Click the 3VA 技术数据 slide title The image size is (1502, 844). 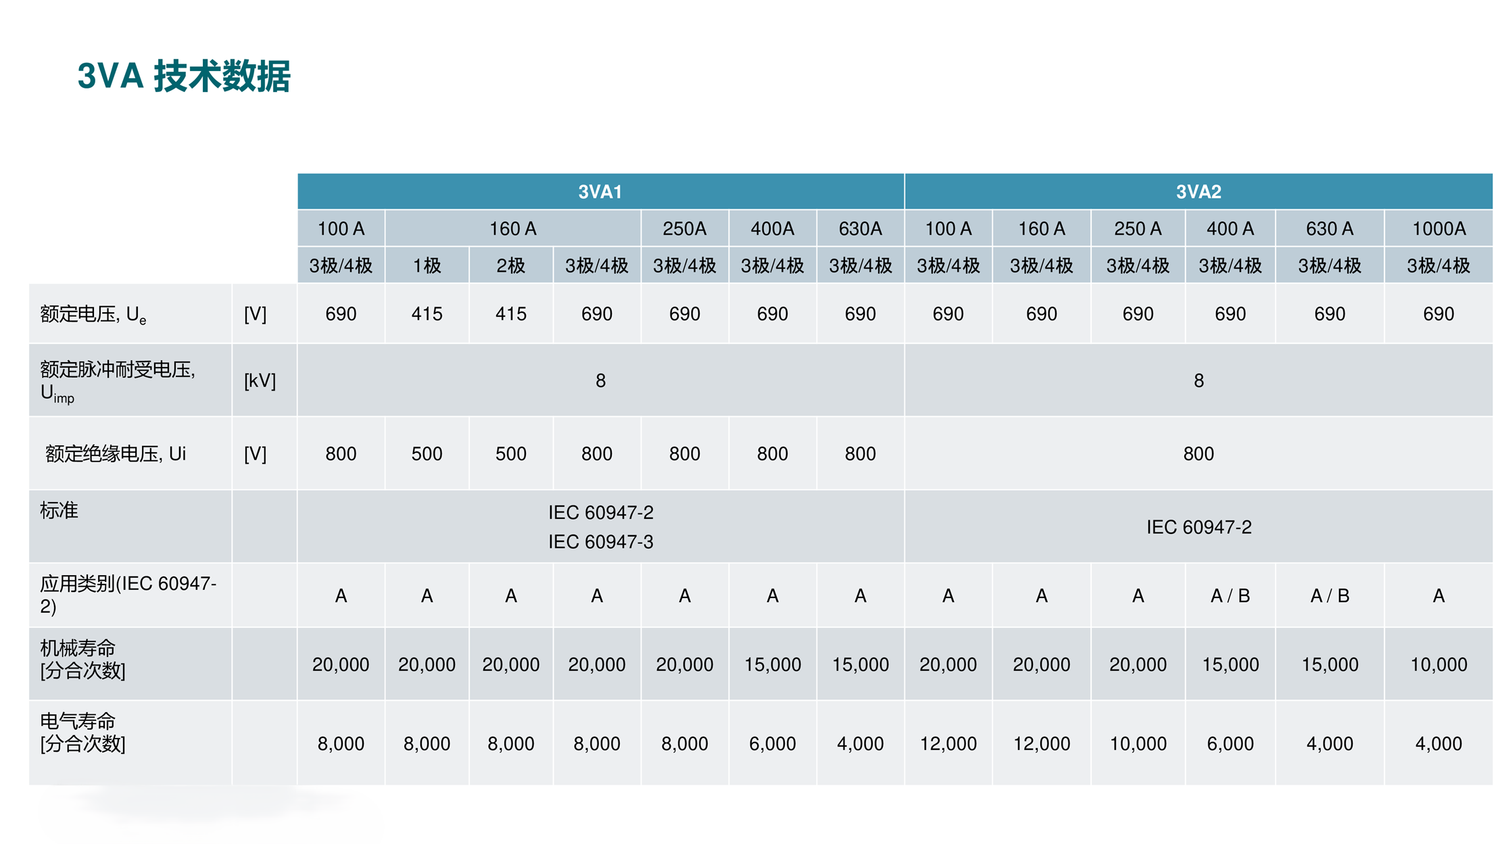pos(184,76)
